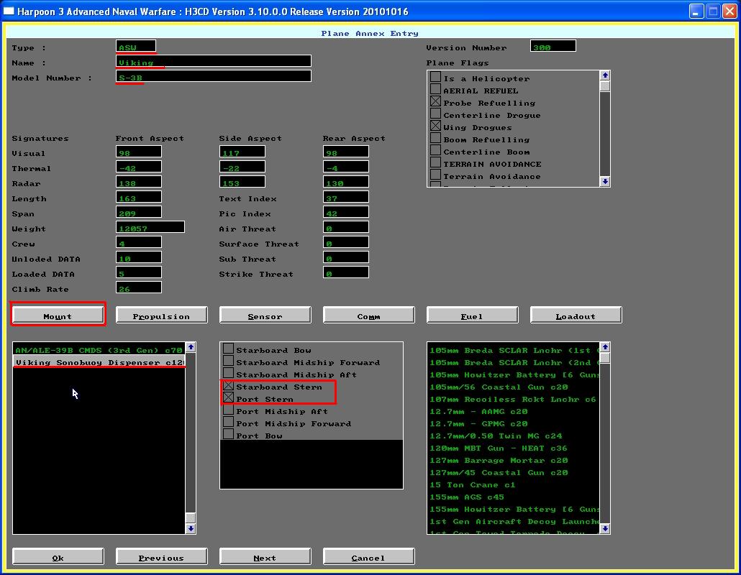741x575 pixels.
Task: Click the Thermal Side Aspect field -22
Action: coord(242,167)
